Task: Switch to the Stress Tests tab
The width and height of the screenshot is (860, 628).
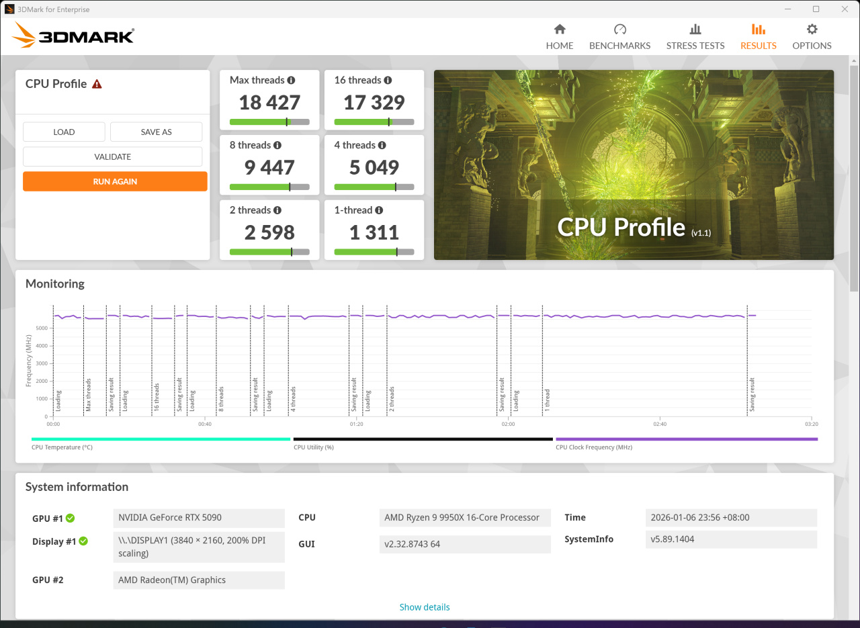Action: point(695,37)
